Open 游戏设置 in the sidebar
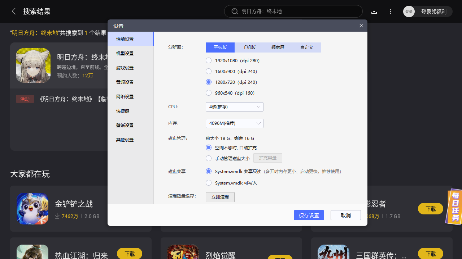The image size is (462, 259). (125, 68)
